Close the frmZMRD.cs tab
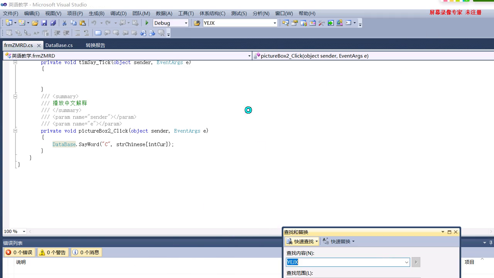The height and width of the screenshot is (278, 494). coord(39,45)
